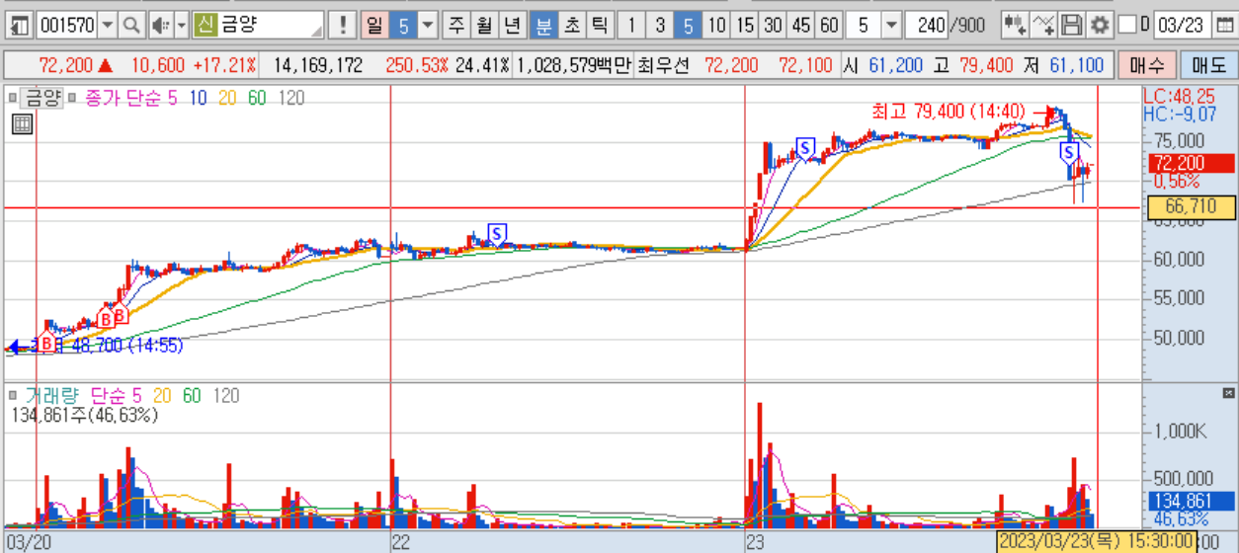Select the 월 monthly period button
1239x553 pixels.
[484, 25]
